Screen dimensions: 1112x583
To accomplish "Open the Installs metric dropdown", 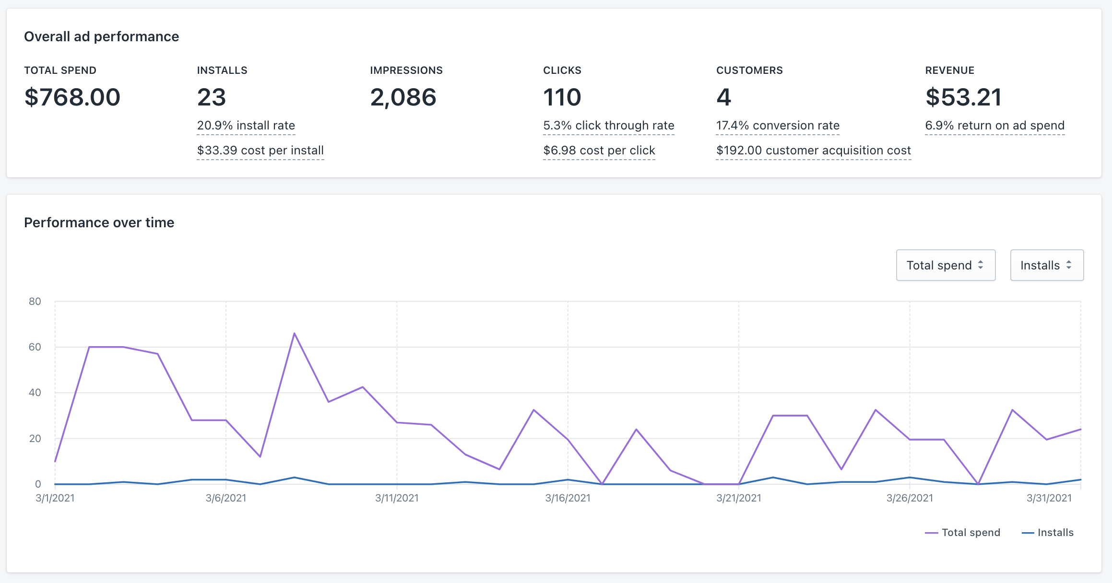I will pos(1046,265).
